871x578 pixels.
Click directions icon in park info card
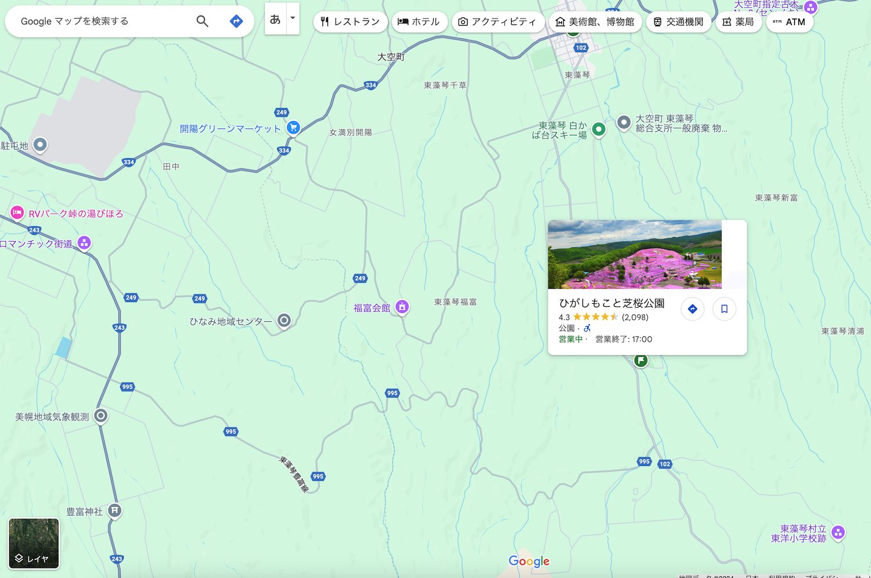tap(692, 309)
